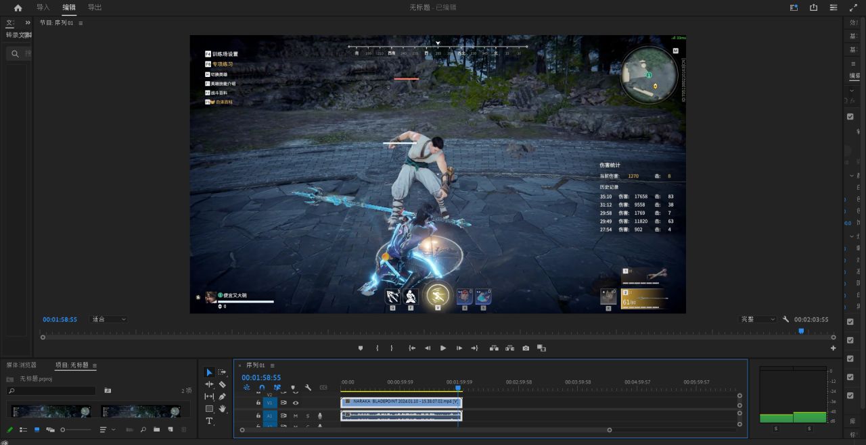Click the NARAKA BLADEPOINT video clip
The width and height of the screenshot is (866, 445).
401,401
